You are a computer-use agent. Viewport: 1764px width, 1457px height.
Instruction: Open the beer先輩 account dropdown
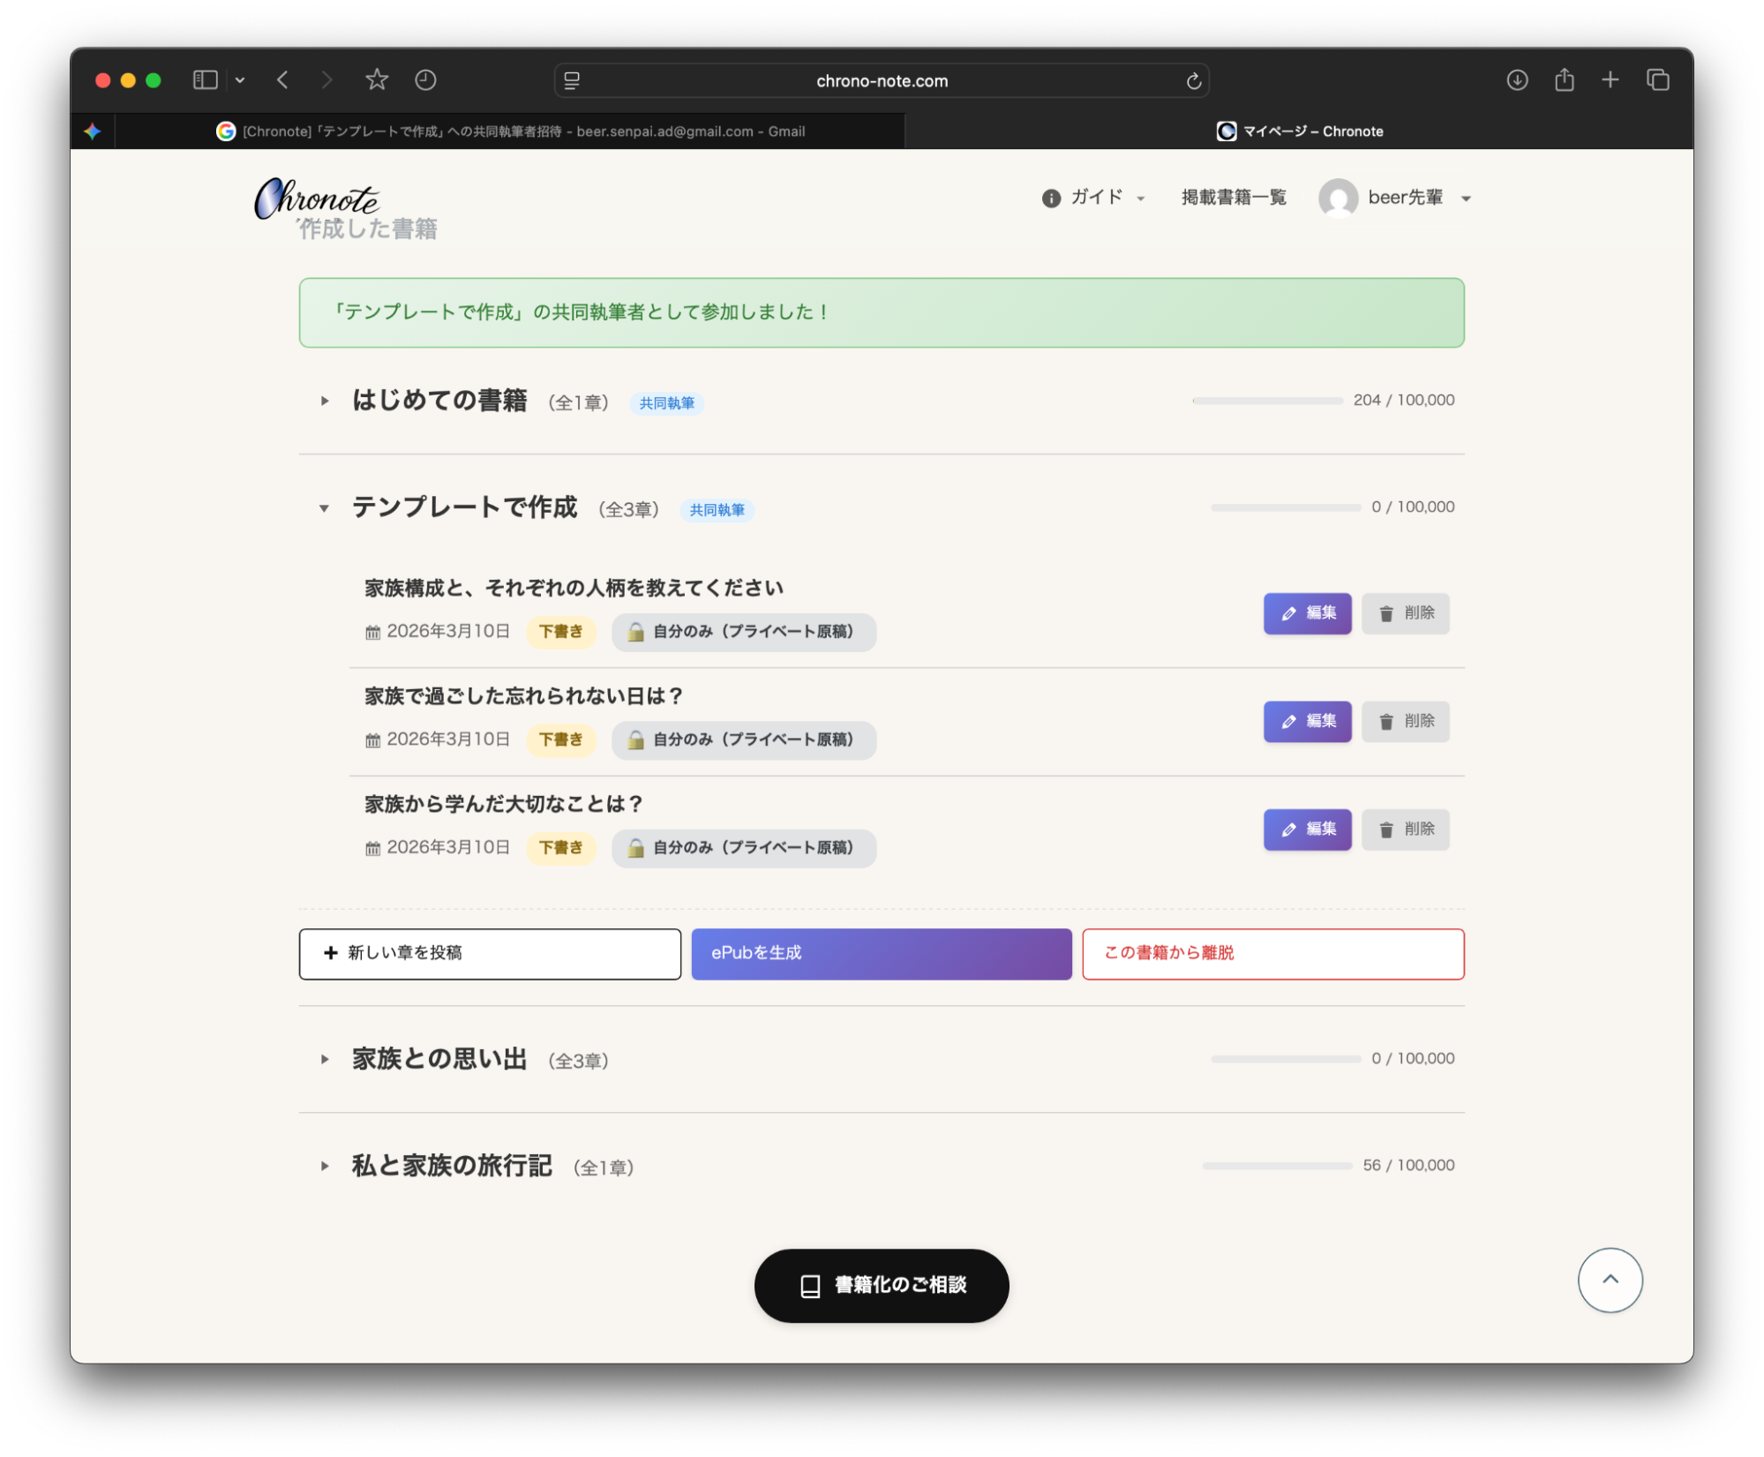[x=1466, y=198]
